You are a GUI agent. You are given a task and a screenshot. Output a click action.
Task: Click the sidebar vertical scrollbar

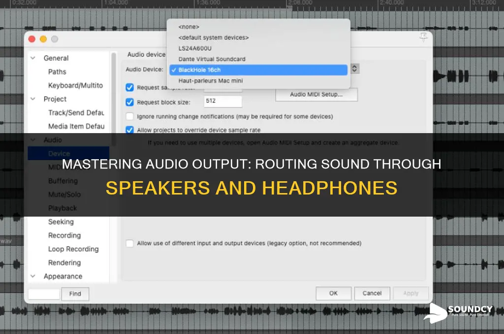(x=113, y=99)
